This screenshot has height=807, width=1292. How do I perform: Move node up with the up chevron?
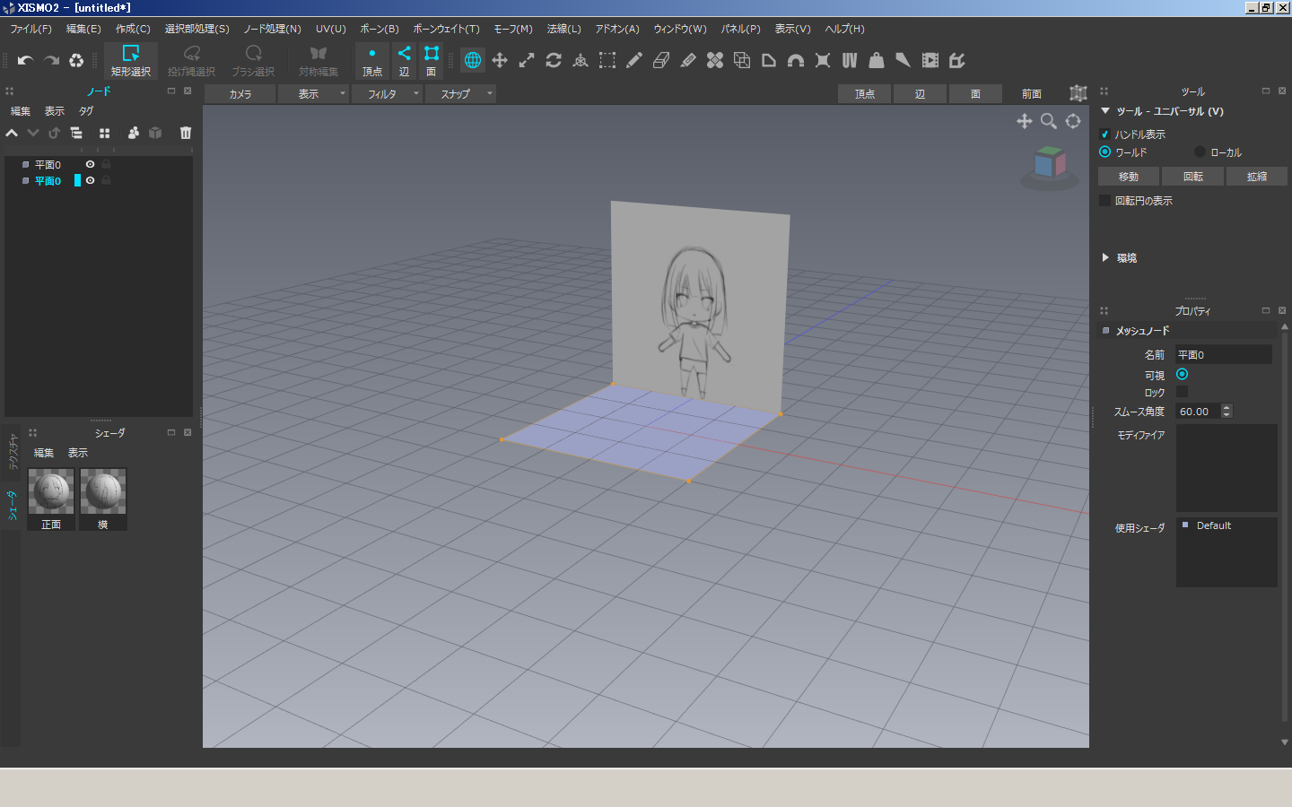pos(12,133)
